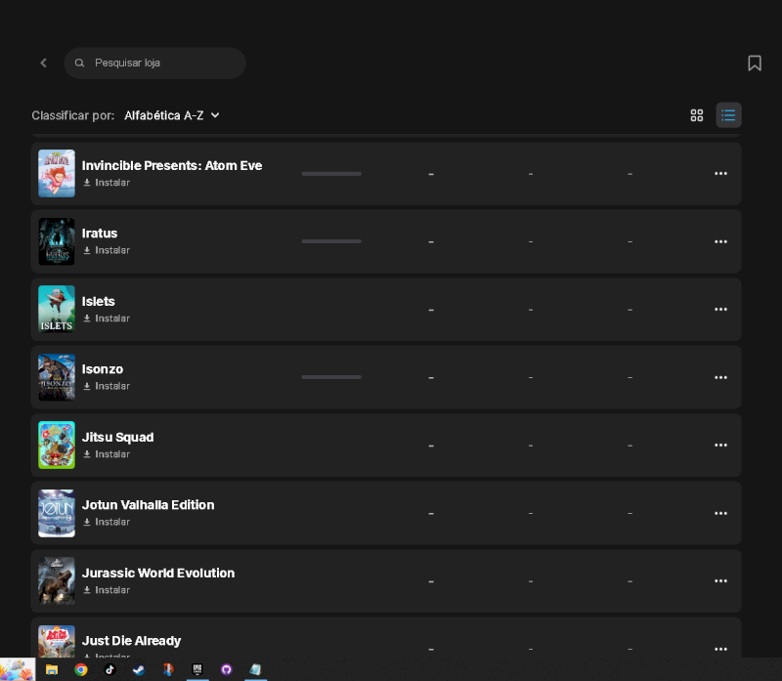This screenshot has width=782, height=681.
Task: Open the wishlist bookmark icon
Action: 754,63
